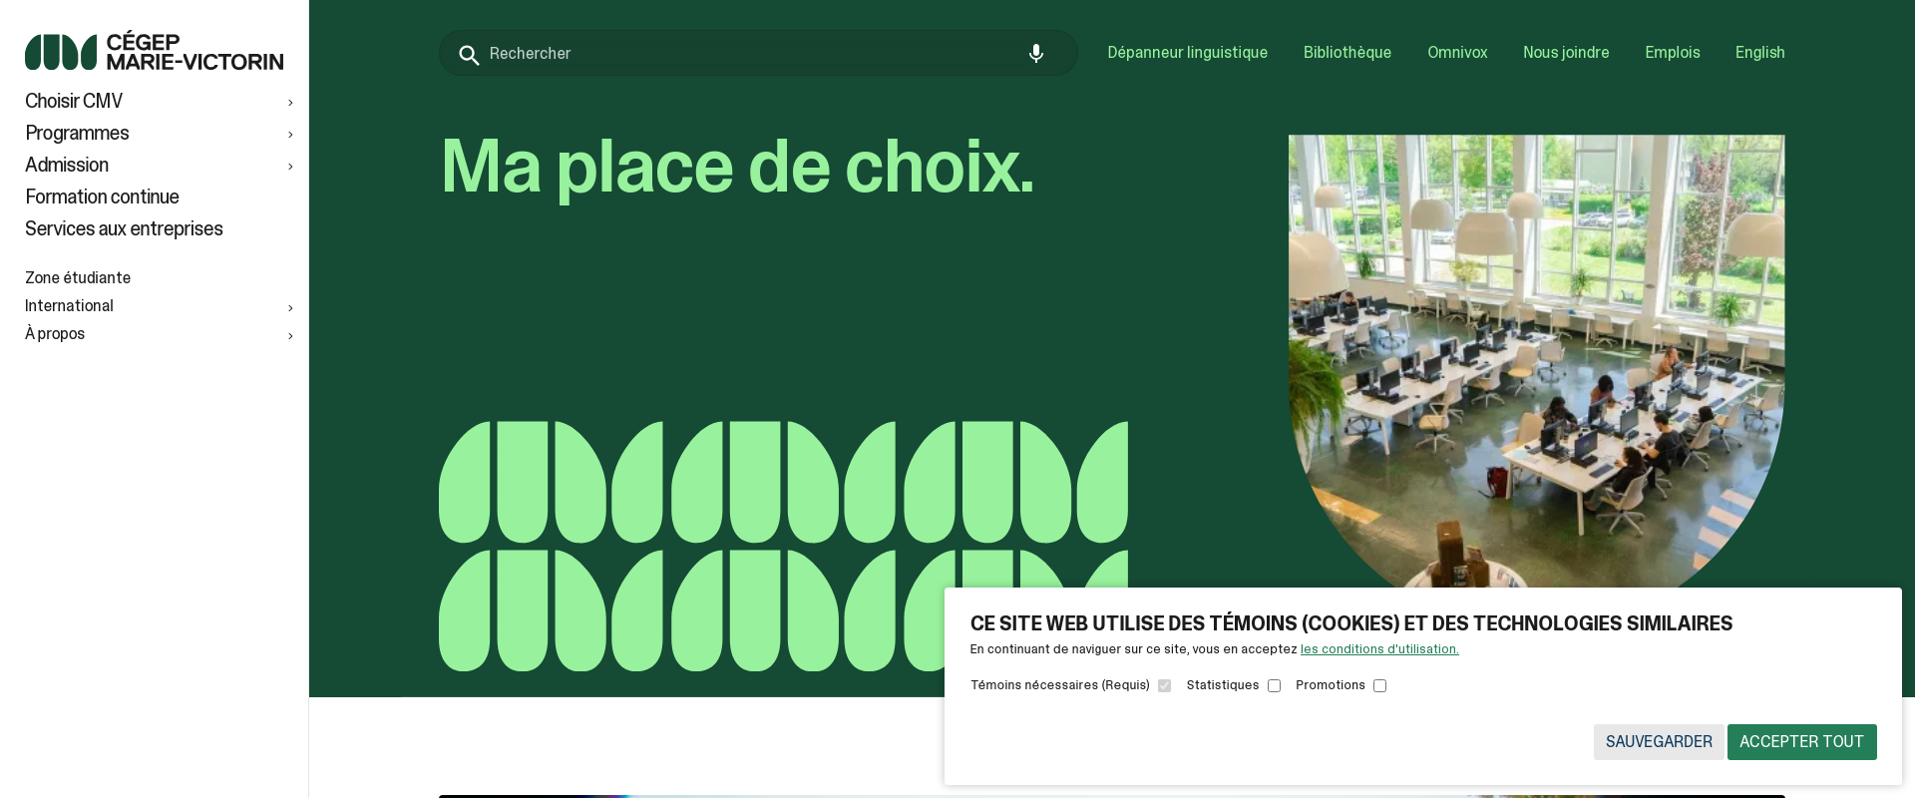Enable the Promotions cookies checkbox
Image resolution: width=1915 pixels, height=798 pixels.
click(1379, 686)
